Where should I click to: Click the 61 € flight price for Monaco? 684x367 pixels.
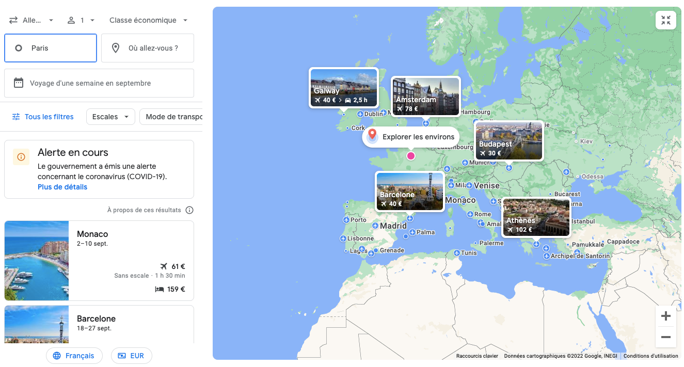click(x=178, y=266)
